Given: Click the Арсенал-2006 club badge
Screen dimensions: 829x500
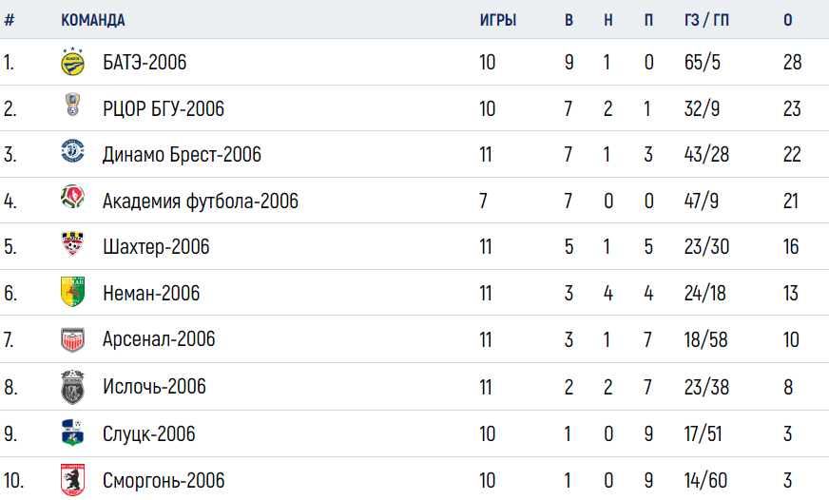Looking at the screenshot, I should click(72, 340).
